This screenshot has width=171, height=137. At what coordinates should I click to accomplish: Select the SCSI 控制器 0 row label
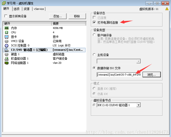pos(20,45)
